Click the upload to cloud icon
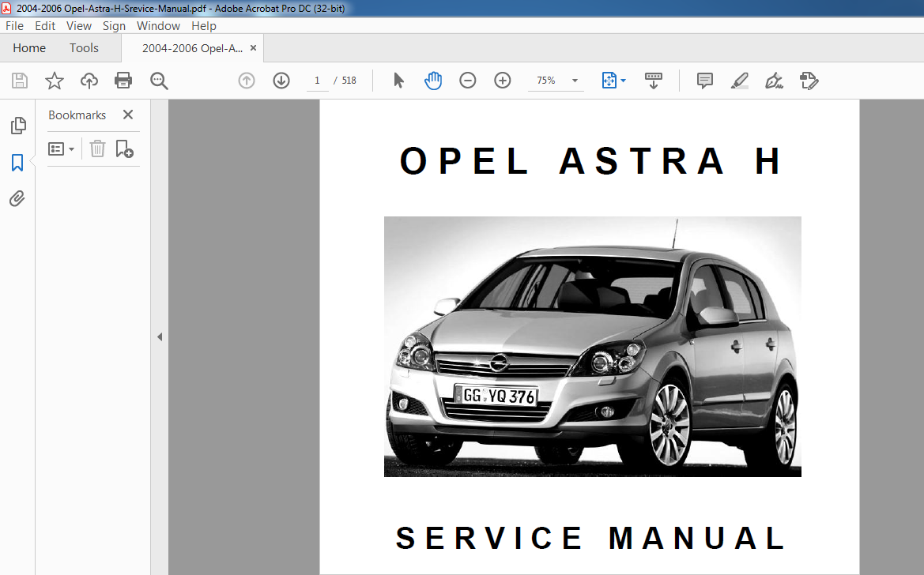This screenshot has height=575, width=924. (x=89, y=81)
